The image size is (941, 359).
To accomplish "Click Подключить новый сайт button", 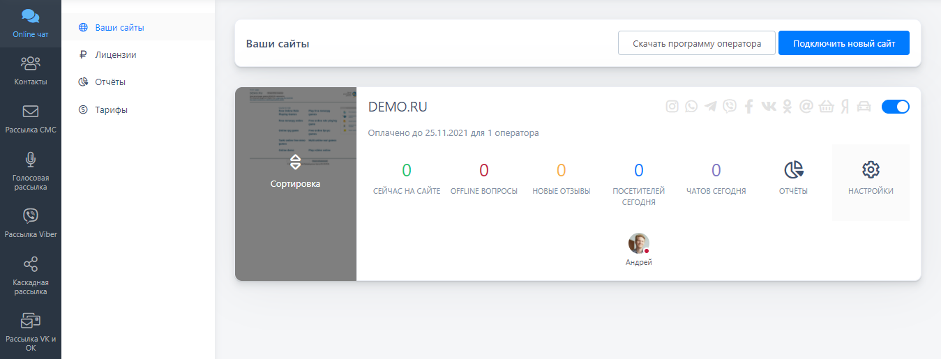I will 843,43.
